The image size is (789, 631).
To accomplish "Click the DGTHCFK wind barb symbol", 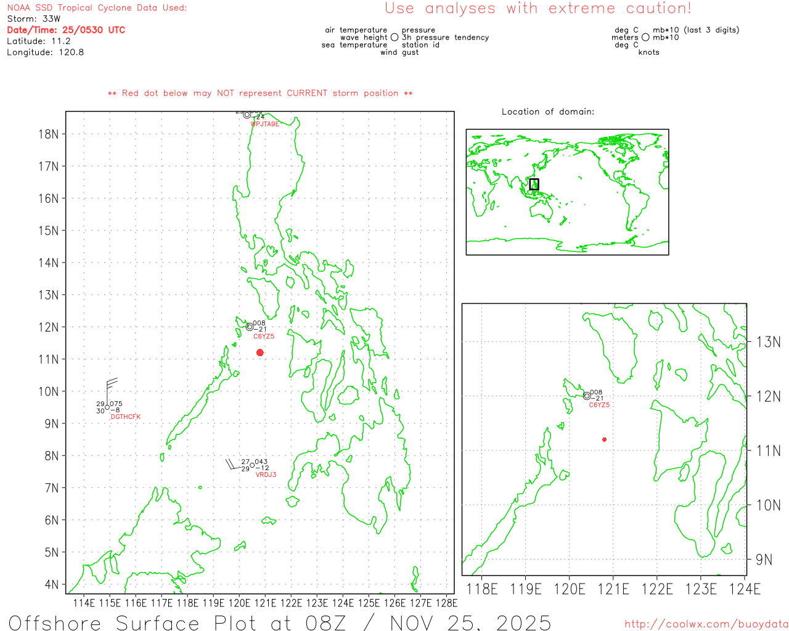I will point(111,391).
